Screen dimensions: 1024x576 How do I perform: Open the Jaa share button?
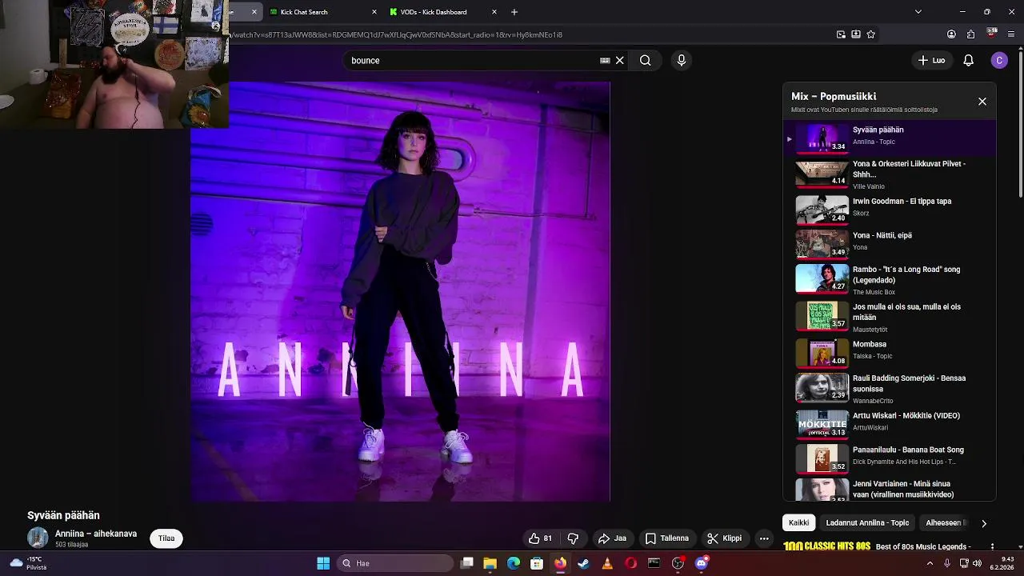point(612,538)
